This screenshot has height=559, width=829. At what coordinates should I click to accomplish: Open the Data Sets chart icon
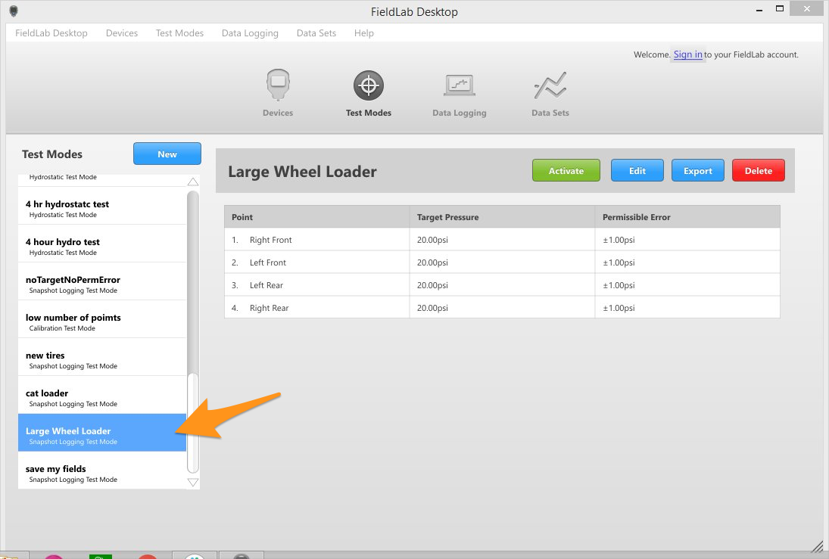550,85
